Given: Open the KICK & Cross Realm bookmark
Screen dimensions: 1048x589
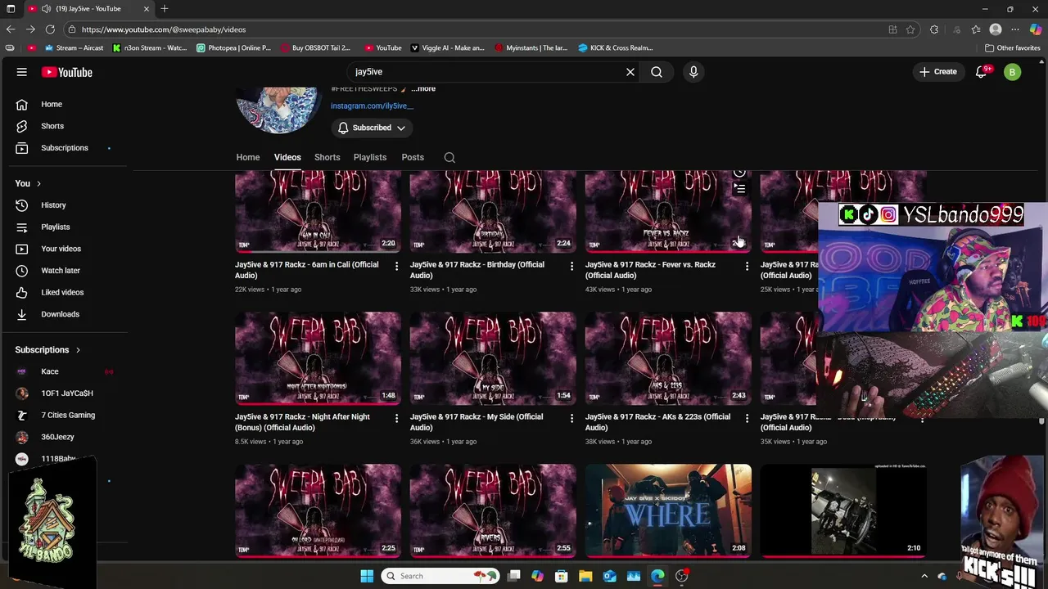Looking at the screenshot, I should click(x=615, y=47).
